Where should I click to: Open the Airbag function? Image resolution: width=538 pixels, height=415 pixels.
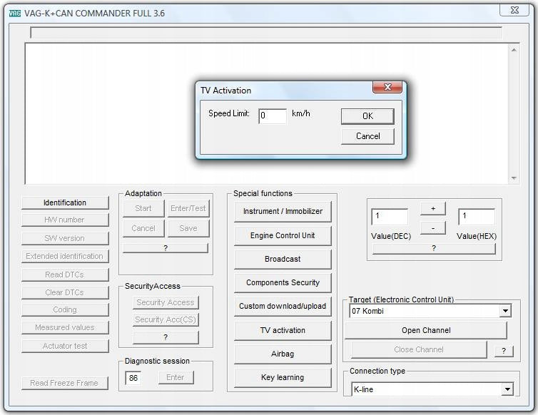coord(283,354)
